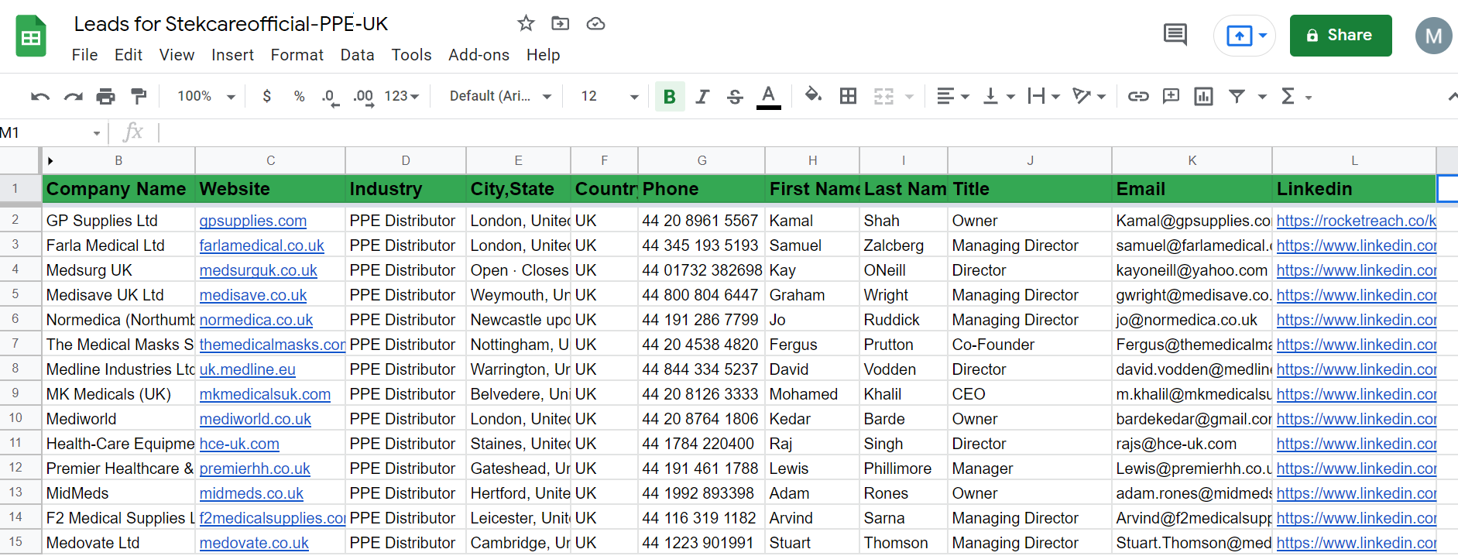Image resolution: width=1458 pixels, height=556 pixels.
Task: Select the Paint format tool
Action: coord(139,96)
